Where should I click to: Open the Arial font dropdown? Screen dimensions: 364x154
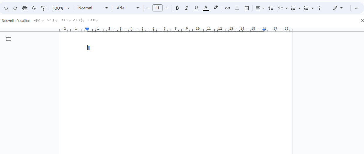click(128, 8)
